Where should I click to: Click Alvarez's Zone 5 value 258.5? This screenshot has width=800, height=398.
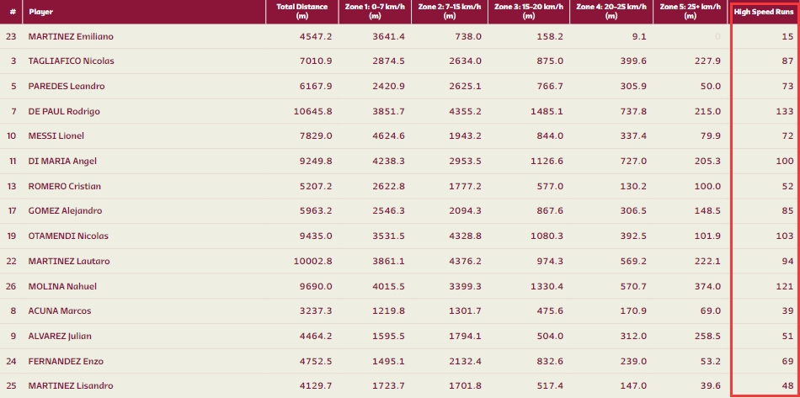tap(707, 336)
